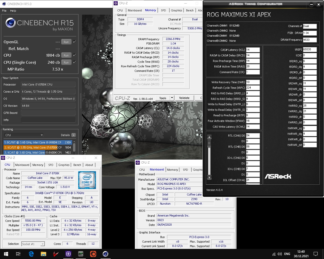Click the orange swirl taskbar icon
This screenshot has height=259, width=324.
pos(93,254)
